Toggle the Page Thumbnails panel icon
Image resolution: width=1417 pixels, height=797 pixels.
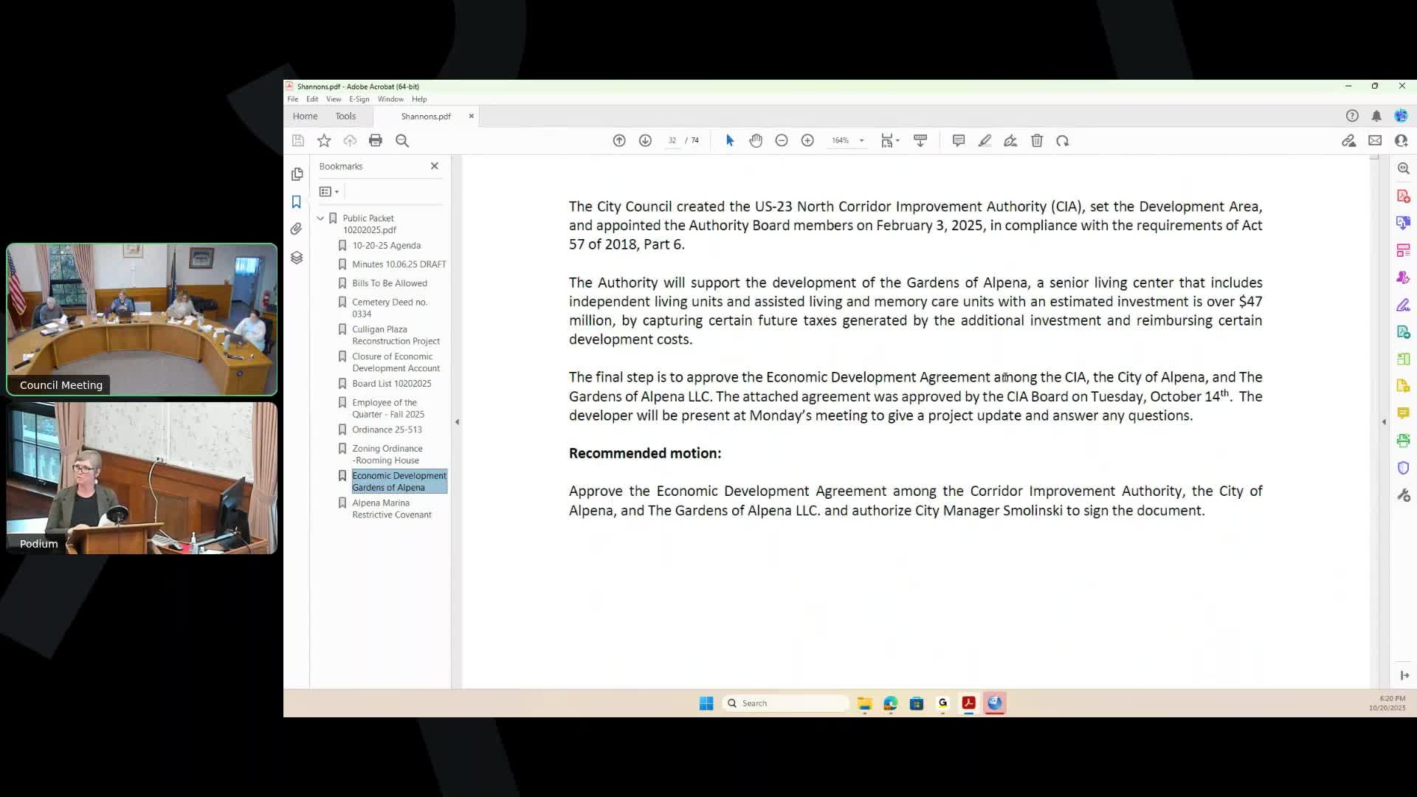point(297,174)
